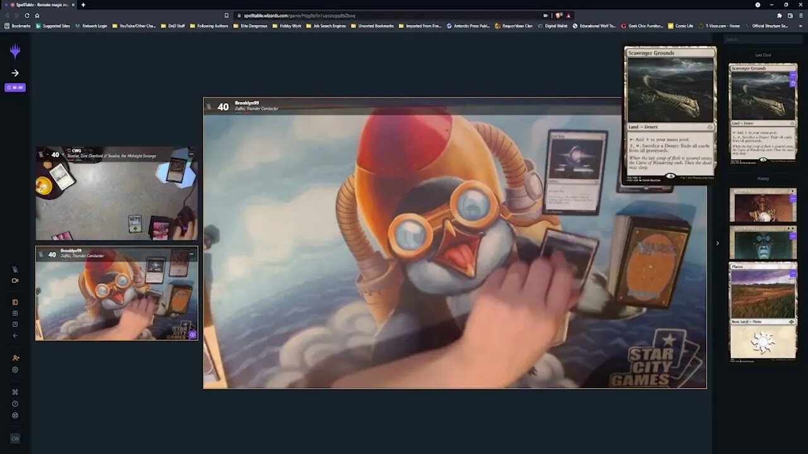Open the browser wallet icon
The width and height of the screenshot is (808, 454).
point(790,15)
